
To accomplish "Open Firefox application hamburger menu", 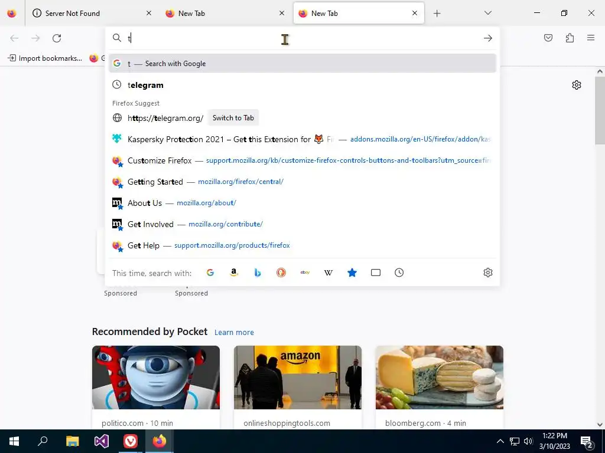I will (591, 38).
